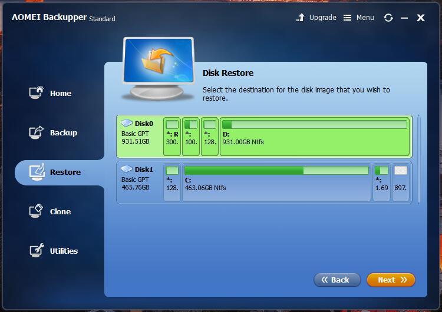Click the Restore icon in sidebar
Viewport: 442px width, 312px height.
point(37,172)
